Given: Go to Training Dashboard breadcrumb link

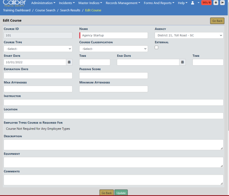Looking at the screenshot, I should pos(16,10).
